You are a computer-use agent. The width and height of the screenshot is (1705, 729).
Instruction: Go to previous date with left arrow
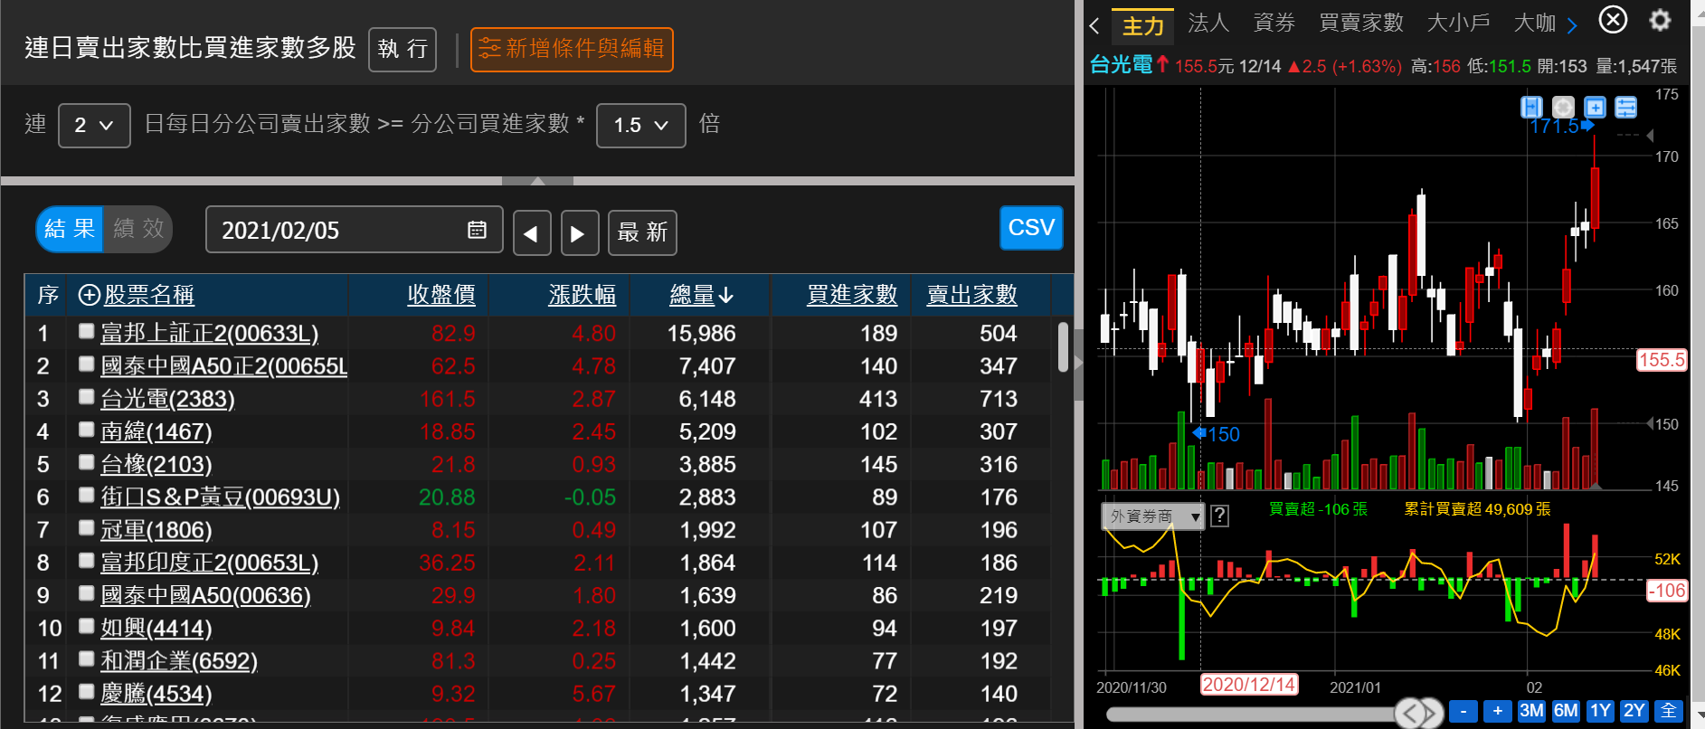point(532,233)
